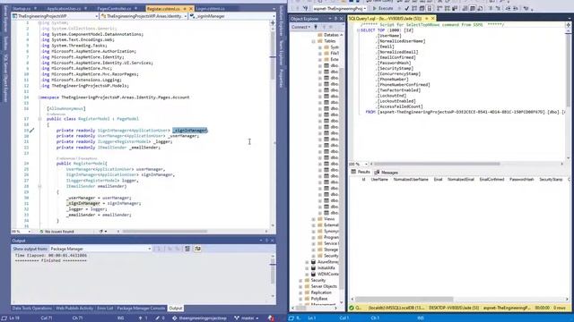Close the Object Explorer panel

tap(341, 19)
